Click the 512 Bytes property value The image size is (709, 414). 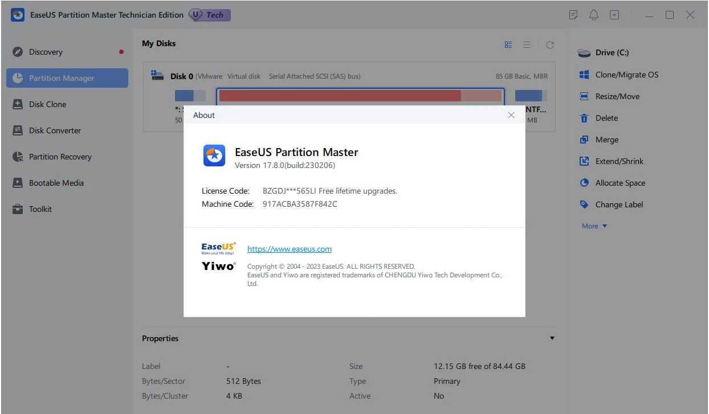(243, 381)
